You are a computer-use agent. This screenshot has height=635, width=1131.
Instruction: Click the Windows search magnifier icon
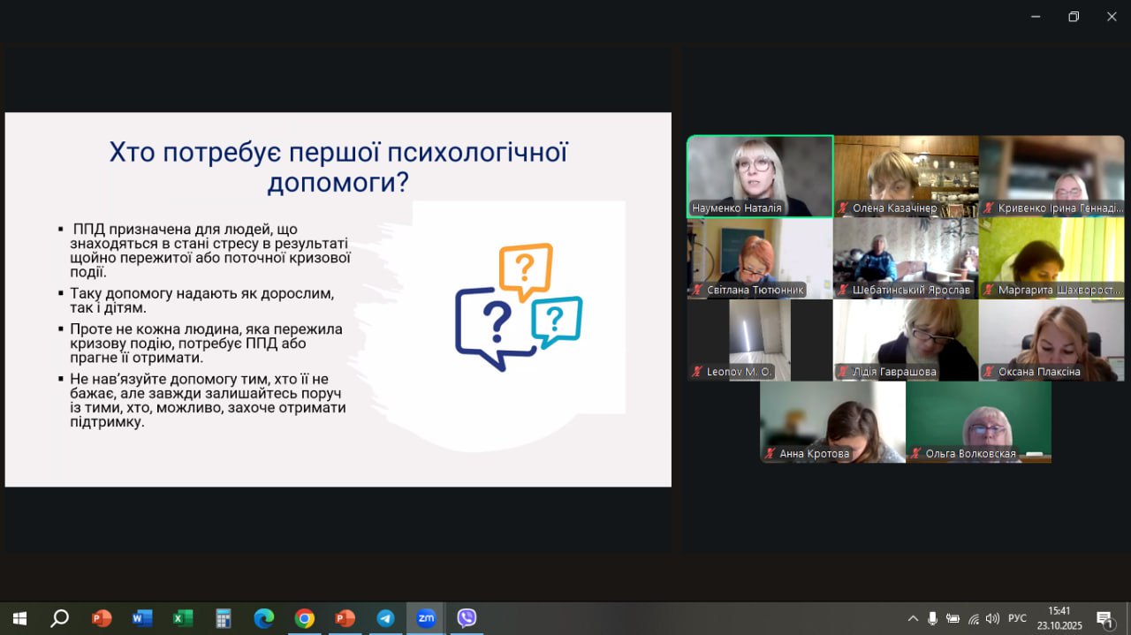pos(59,618)
